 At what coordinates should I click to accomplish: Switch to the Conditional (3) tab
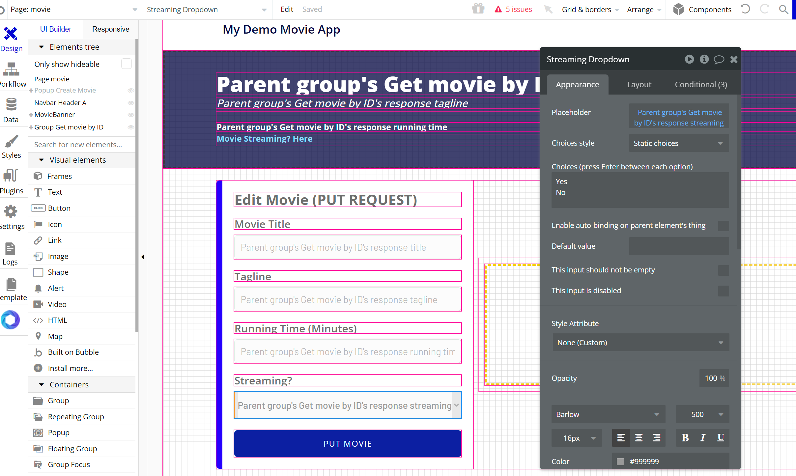point(701,84)
